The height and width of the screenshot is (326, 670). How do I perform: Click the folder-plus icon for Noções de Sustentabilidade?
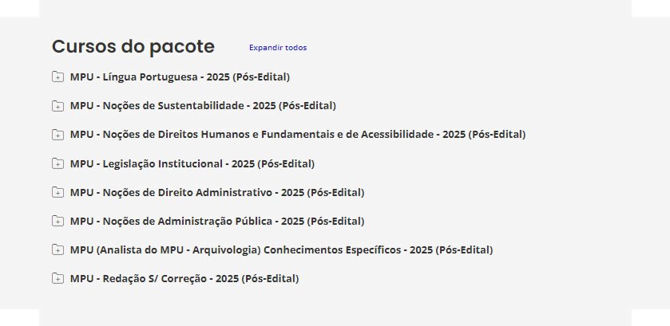(57, 106)
